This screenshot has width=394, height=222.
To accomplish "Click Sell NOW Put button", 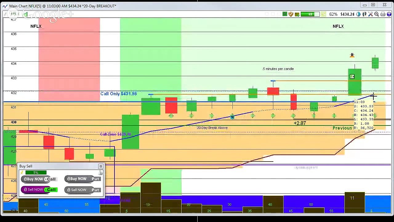I will [83, 190].
